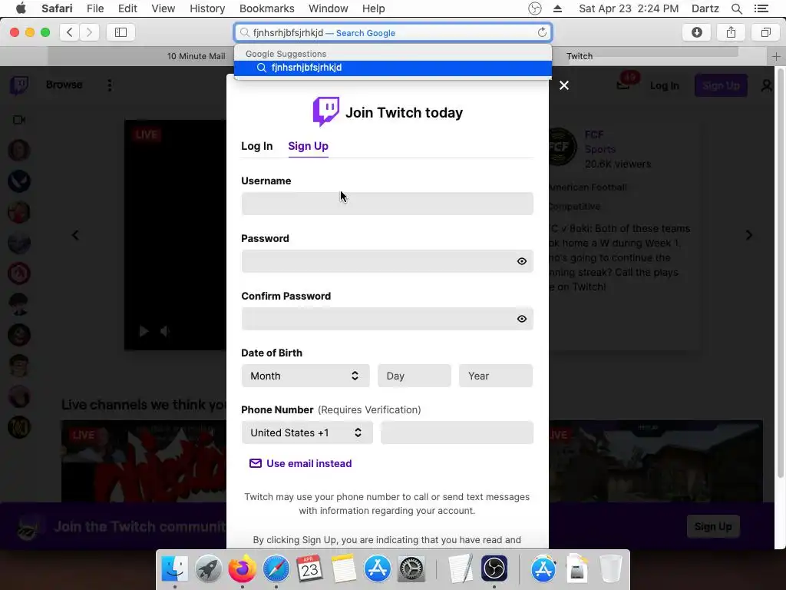
Task: Open the Bookmarks menu
Action: tap(266, 8)
